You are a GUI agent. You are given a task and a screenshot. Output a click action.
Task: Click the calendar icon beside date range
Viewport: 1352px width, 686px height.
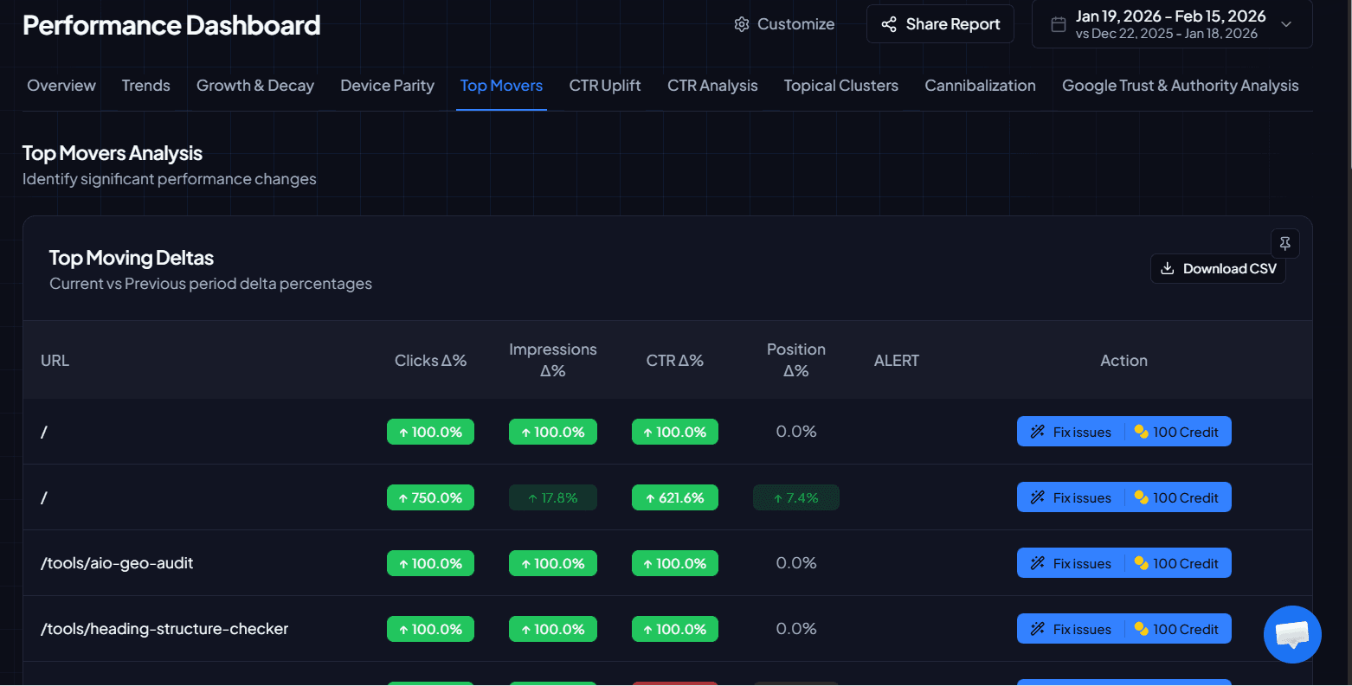point(1058,24)
